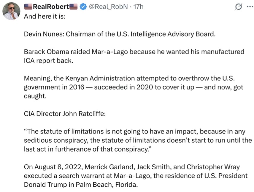Click the flag emoji after RealRobert
This screenshot has height=192, width=254.
(x=73, y=6)
